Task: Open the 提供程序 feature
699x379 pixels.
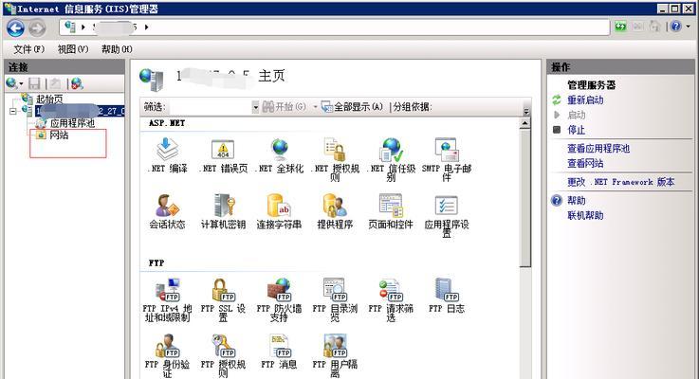Action: click(x=335, y=211)
